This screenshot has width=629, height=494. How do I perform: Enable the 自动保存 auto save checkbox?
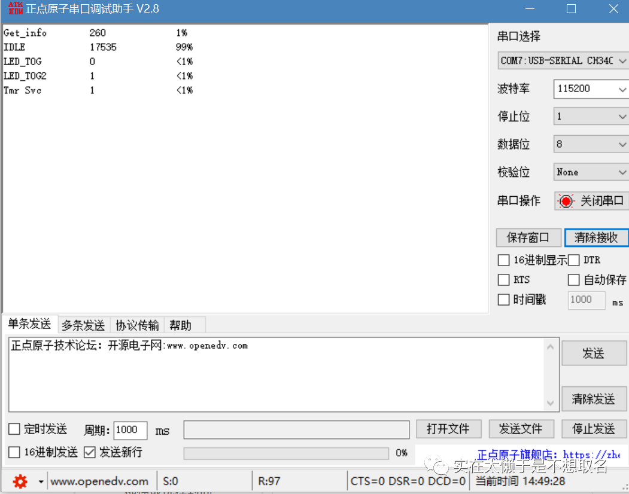pos(574,279)
